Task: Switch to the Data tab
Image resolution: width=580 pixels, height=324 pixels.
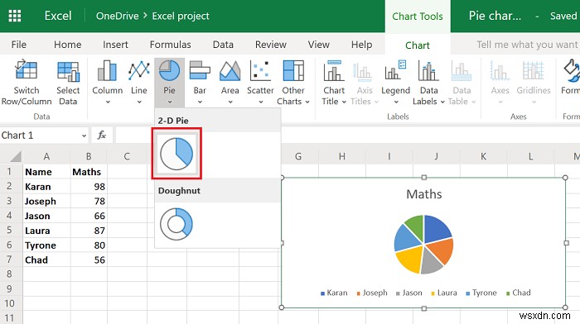Action: (223, 45)
